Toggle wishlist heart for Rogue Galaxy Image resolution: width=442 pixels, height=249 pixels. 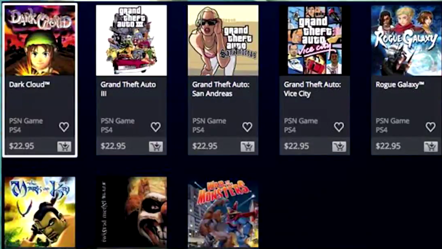[x=430, y=127]
